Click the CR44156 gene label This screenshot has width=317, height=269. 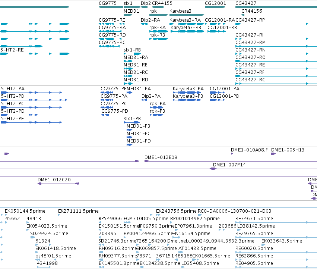coord(252,11)
